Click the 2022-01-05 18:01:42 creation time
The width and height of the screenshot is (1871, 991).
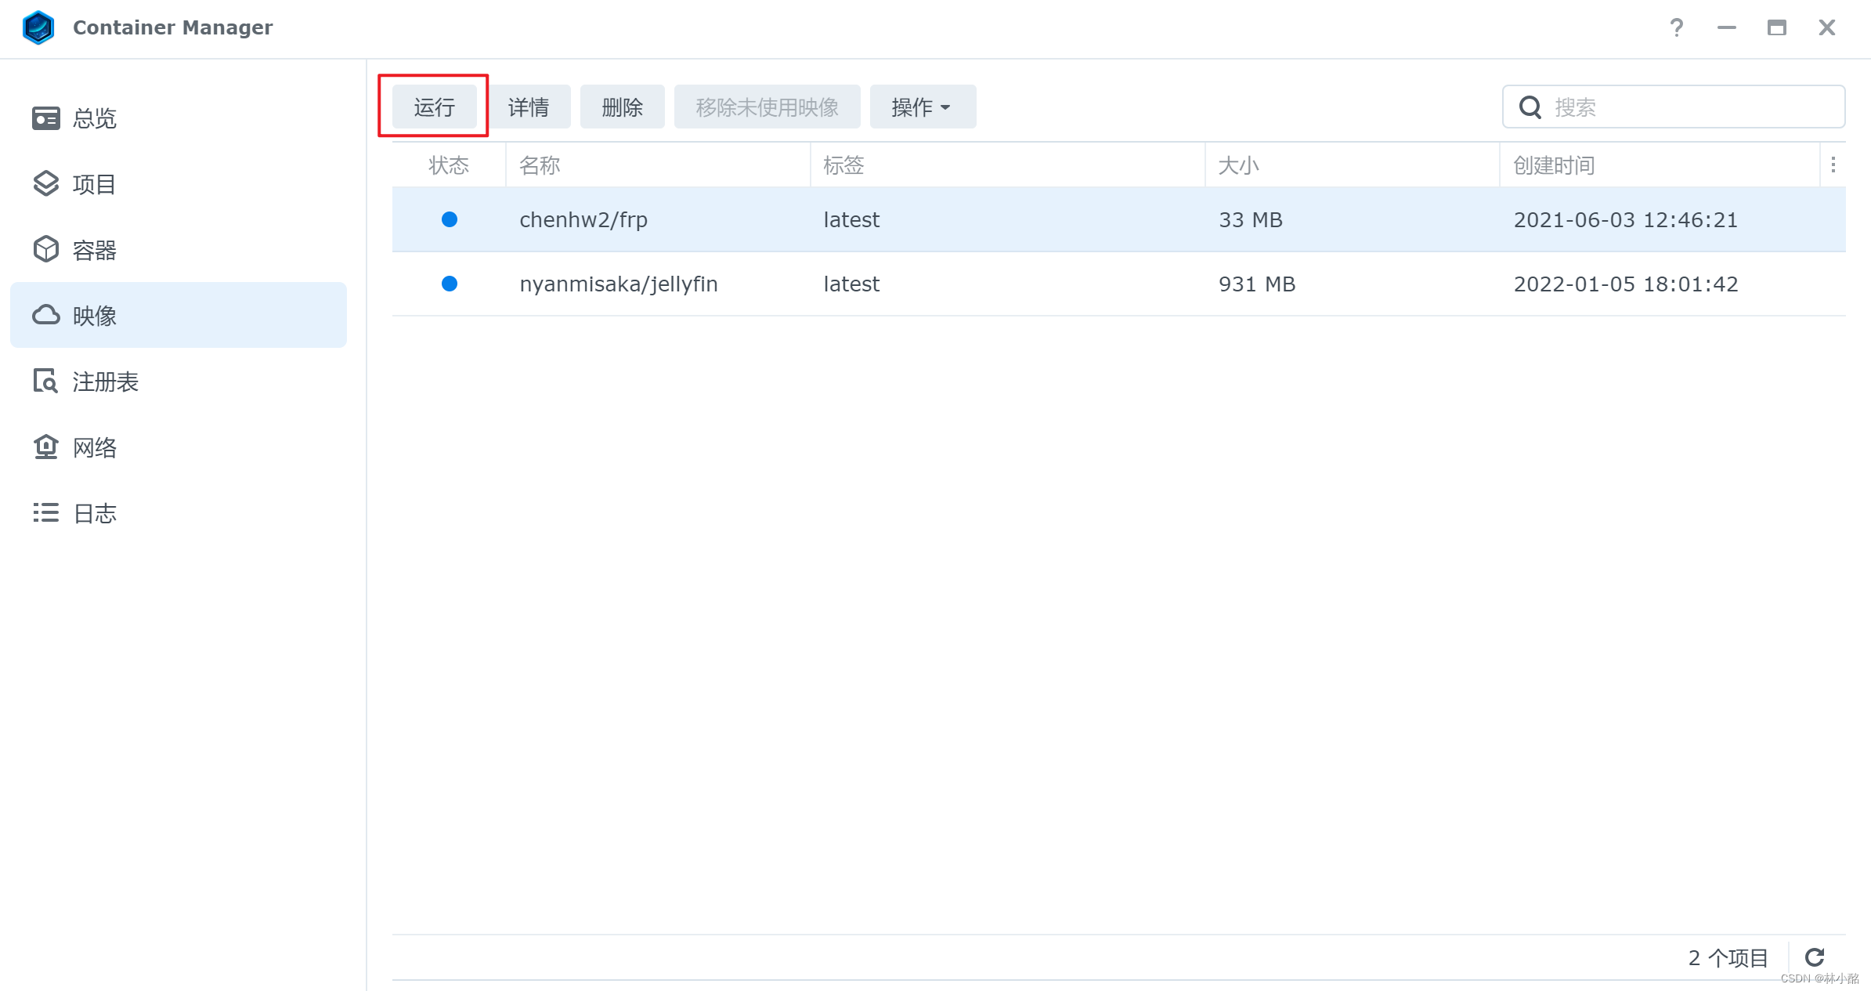(1626, 284)
